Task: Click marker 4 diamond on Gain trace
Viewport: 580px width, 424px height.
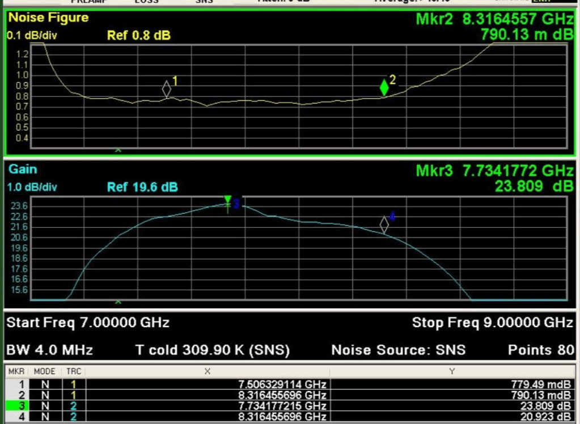Action: point(384,224)
